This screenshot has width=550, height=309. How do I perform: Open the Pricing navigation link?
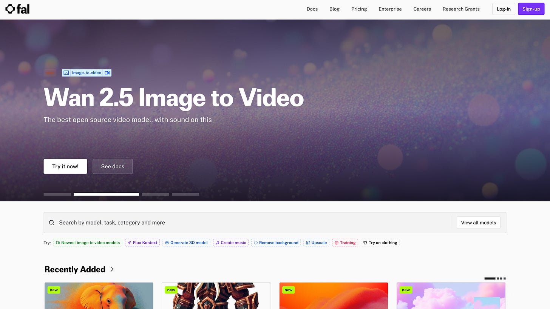[359, 9]
